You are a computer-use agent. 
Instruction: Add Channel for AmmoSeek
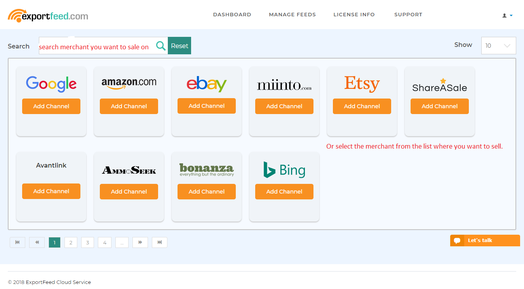click(x=129, y=192)
